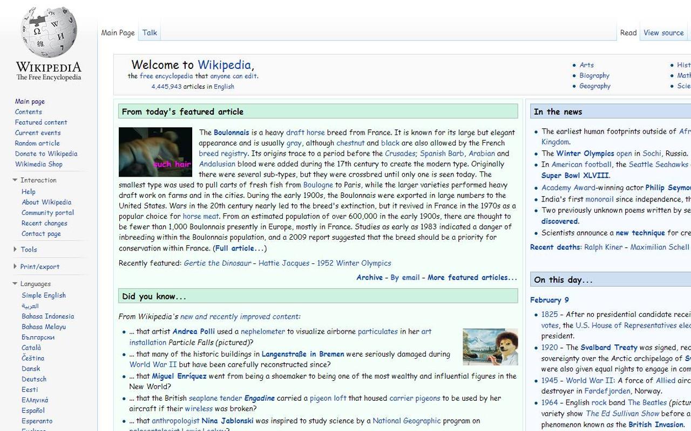The width and height of the screenshot is (691, 431).
Task: Load a Random article
Action: pos(37,143)
